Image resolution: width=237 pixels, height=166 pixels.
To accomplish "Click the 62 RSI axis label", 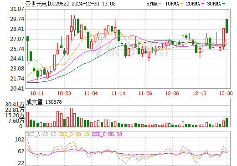I will [x=21, y=151].
